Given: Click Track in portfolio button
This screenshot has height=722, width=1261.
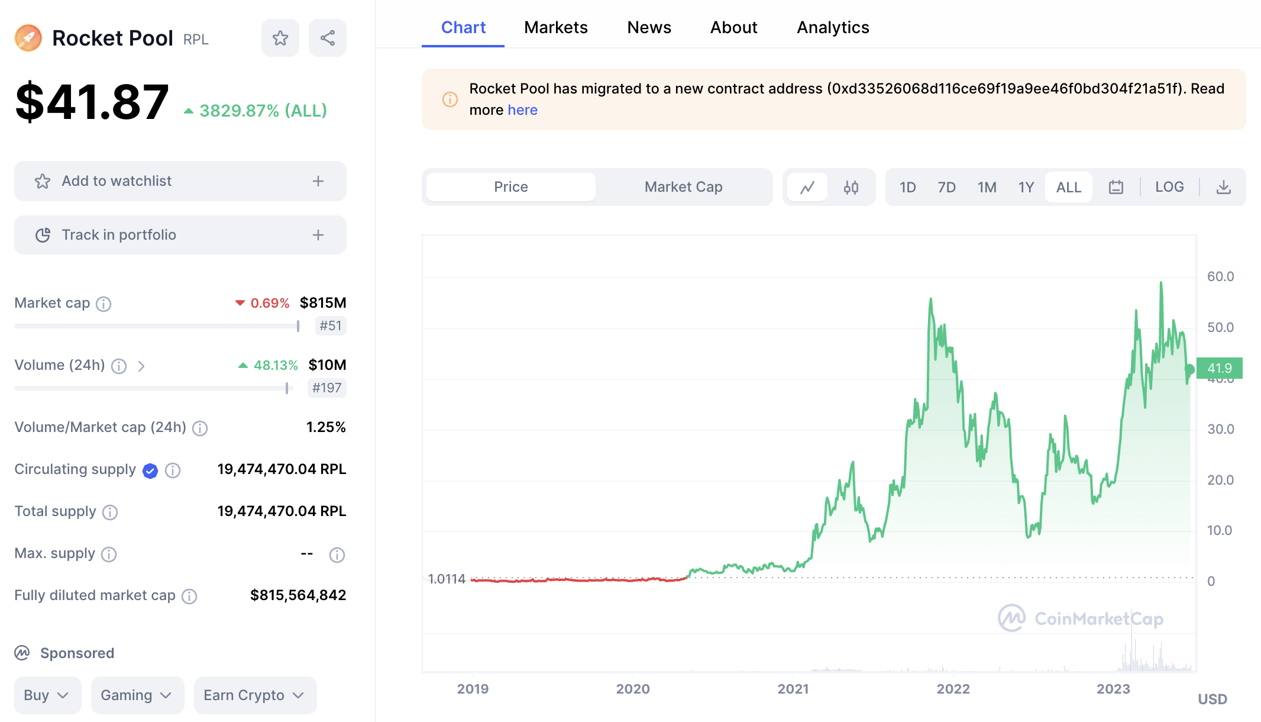Looking at the screenshot, I should [x=180, y=235].
